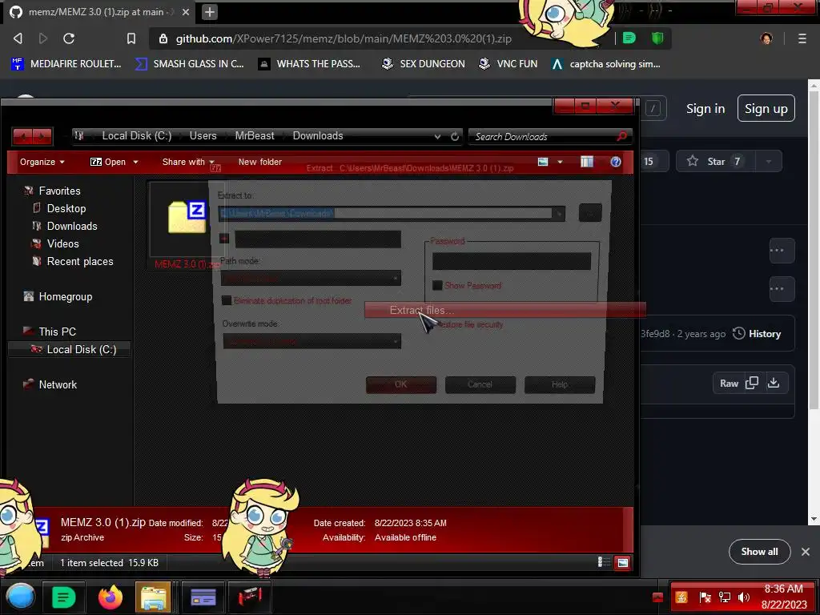
Task: Select Desktop in Favorites
Action: tap(66, 209)
